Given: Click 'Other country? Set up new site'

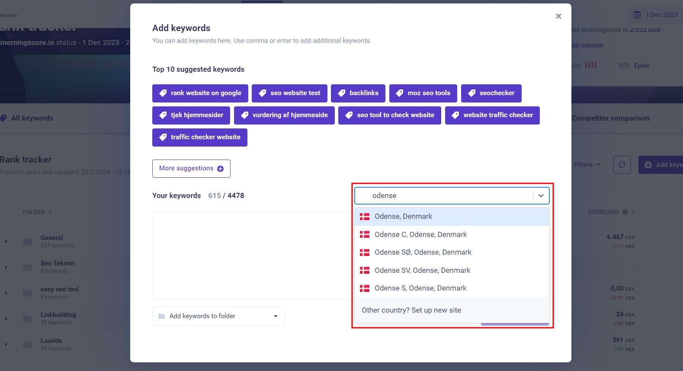Looking at the screenshot, I should (x=411, y=310).
